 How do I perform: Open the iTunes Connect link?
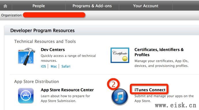pos(150,90)
